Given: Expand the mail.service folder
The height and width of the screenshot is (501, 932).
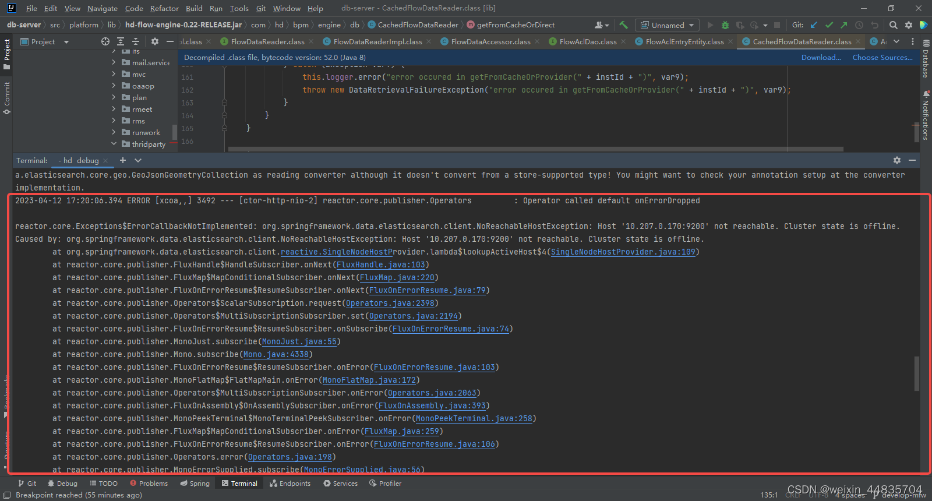Looking at the screenshot, I should point(114,62).
